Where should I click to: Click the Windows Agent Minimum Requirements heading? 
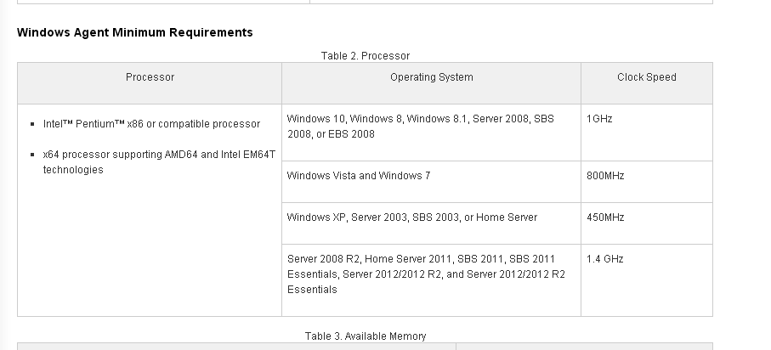click(134, 32)
